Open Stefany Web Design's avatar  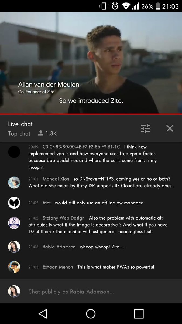[14, 223]
